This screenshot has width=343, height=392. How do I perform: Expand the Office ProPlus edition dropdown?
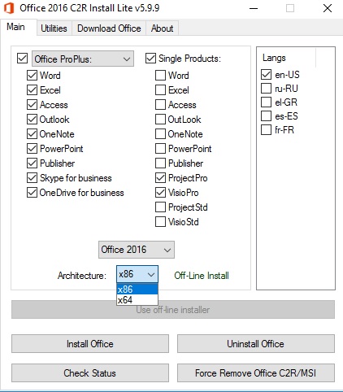pyautogui.click(x=83, y=59)
